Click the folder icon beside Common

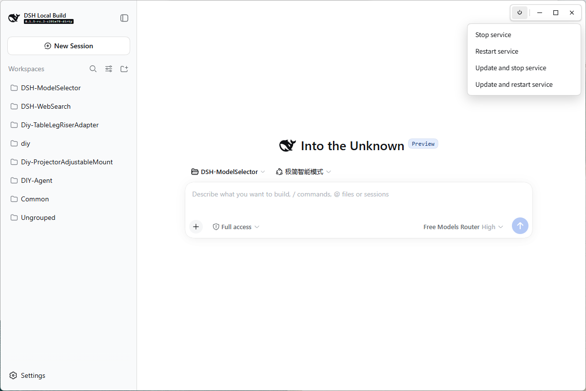(14, 199)
